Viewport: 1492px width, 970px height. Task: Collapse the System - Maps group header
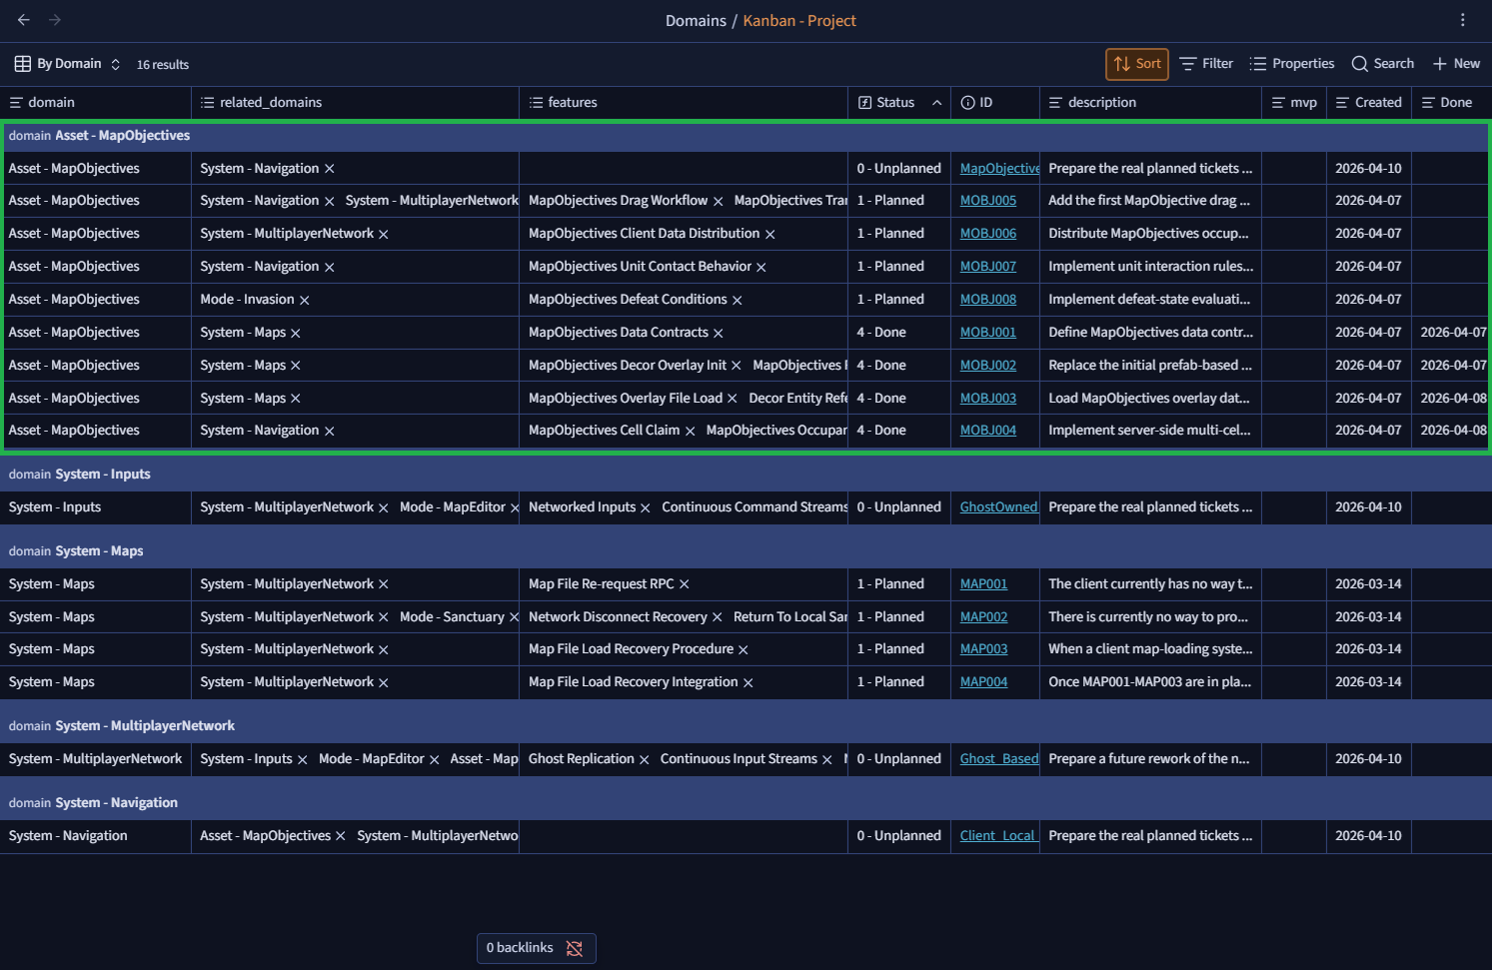[98, 551]
